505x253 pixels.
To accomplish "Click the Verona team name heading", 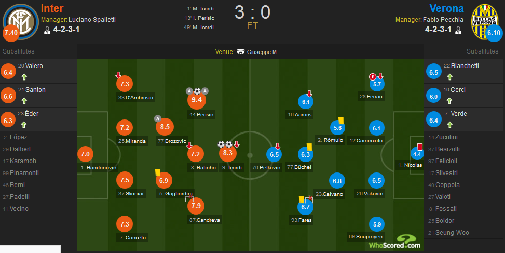I will [447, 8].
